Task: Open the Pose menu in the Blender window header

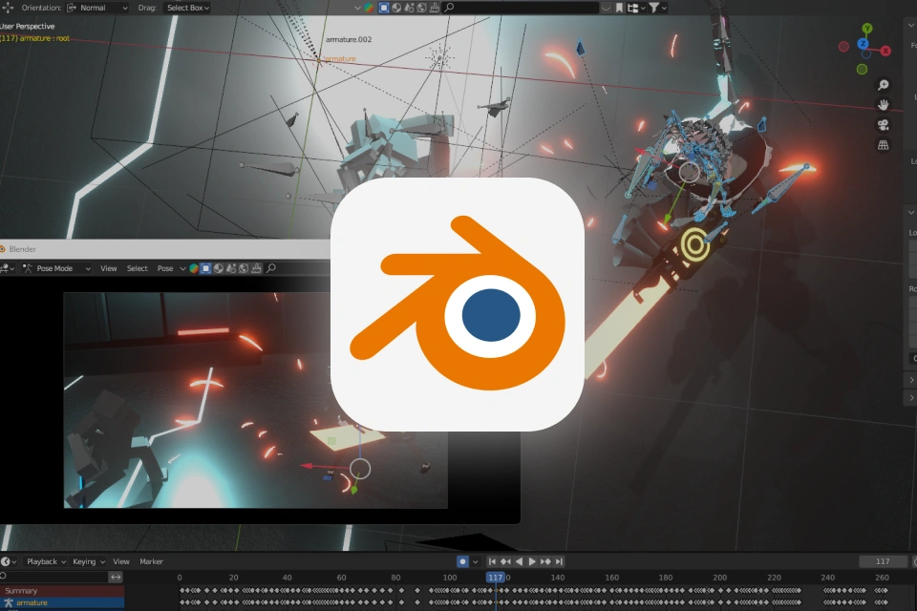Action: [165, 268]
